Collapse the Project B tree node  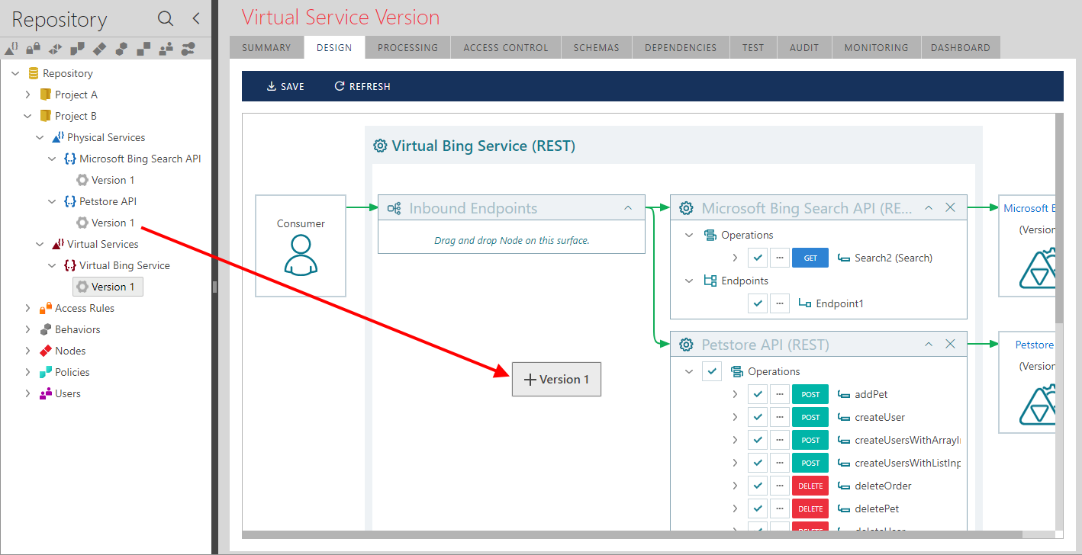27,116
